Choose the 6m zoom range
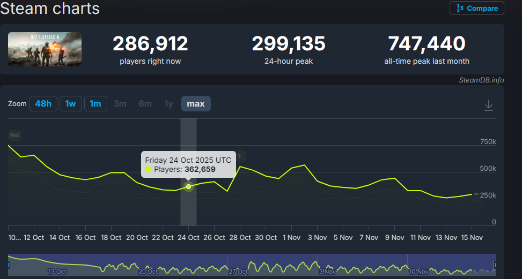Screen dimensions: 522x279 [145, 103]
